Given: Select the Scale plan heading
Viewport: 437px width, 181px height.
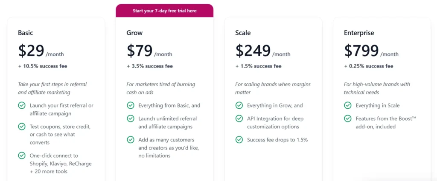Looking at the screenshot, I should (x=243, y=33).
